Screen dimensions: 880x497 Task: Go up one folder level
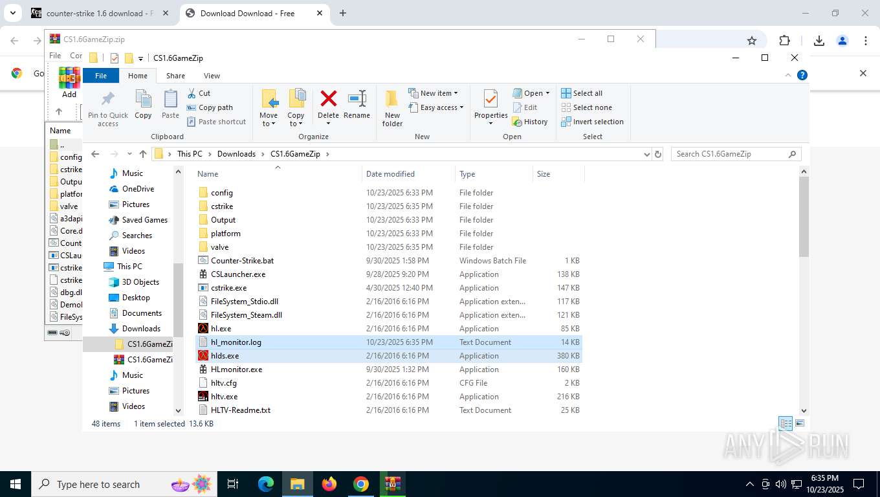(x=143, y=154)
